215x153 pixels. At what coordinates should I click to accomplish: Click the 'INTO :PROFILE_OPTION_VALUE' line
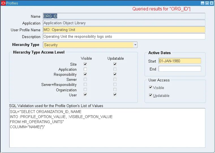click(61, 117)
